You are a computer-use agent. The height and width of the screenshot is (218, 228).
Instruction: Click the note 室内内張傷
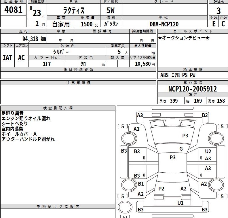(x=12, y=129)
